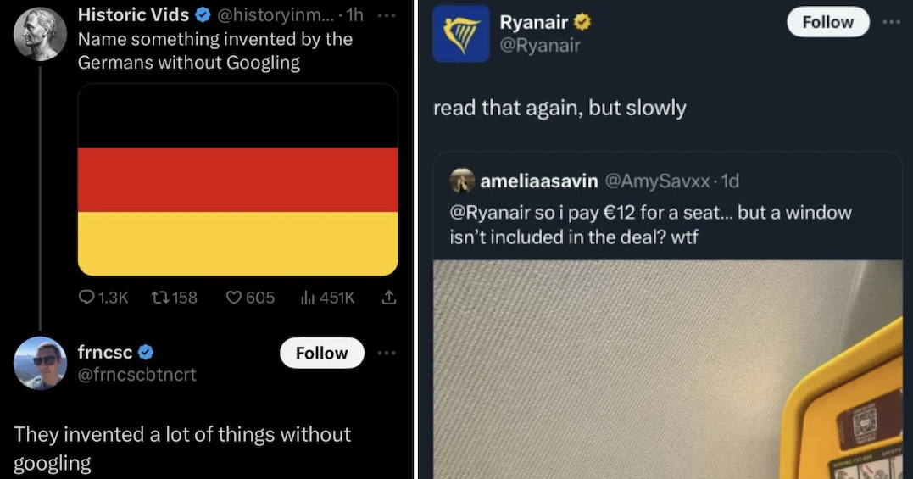Follow the frncsc account

[322, 353]
